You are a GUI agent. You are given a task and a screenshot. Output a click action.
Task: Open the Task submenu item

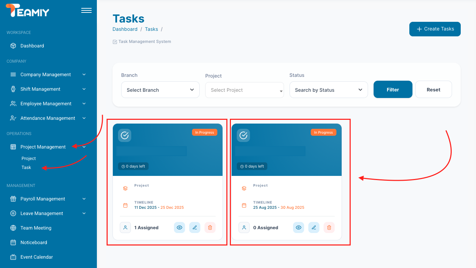point(26,168)
